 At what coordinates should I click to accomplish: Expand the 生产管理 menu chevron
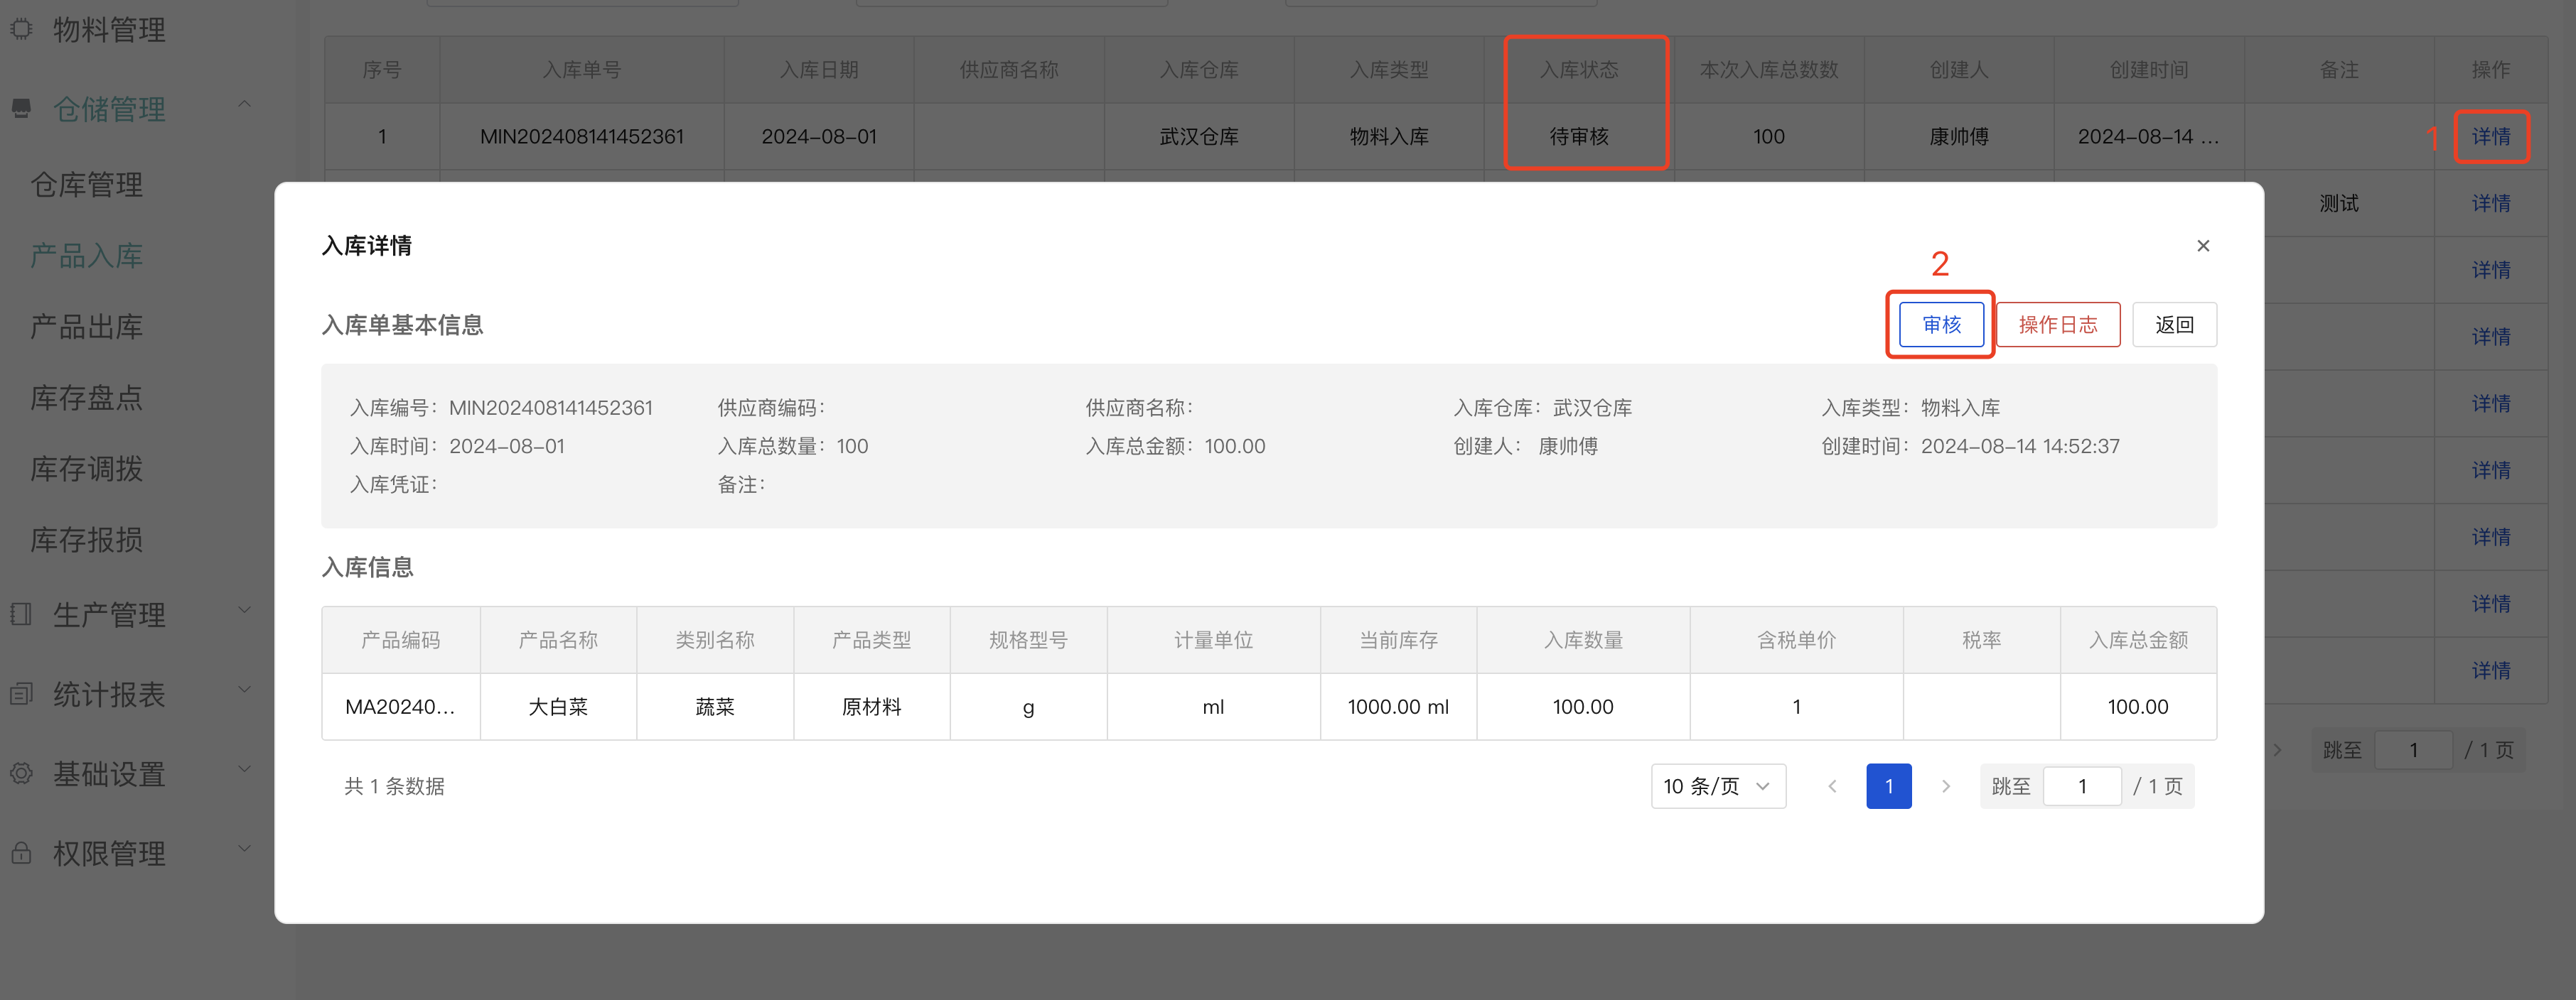pos(245,612)
